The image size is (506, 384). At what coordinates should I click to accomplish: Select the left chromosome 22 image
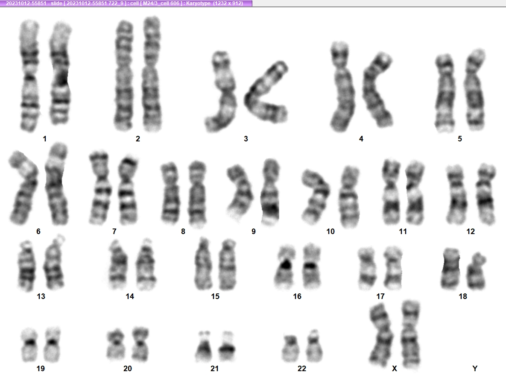tap(291, 349)
